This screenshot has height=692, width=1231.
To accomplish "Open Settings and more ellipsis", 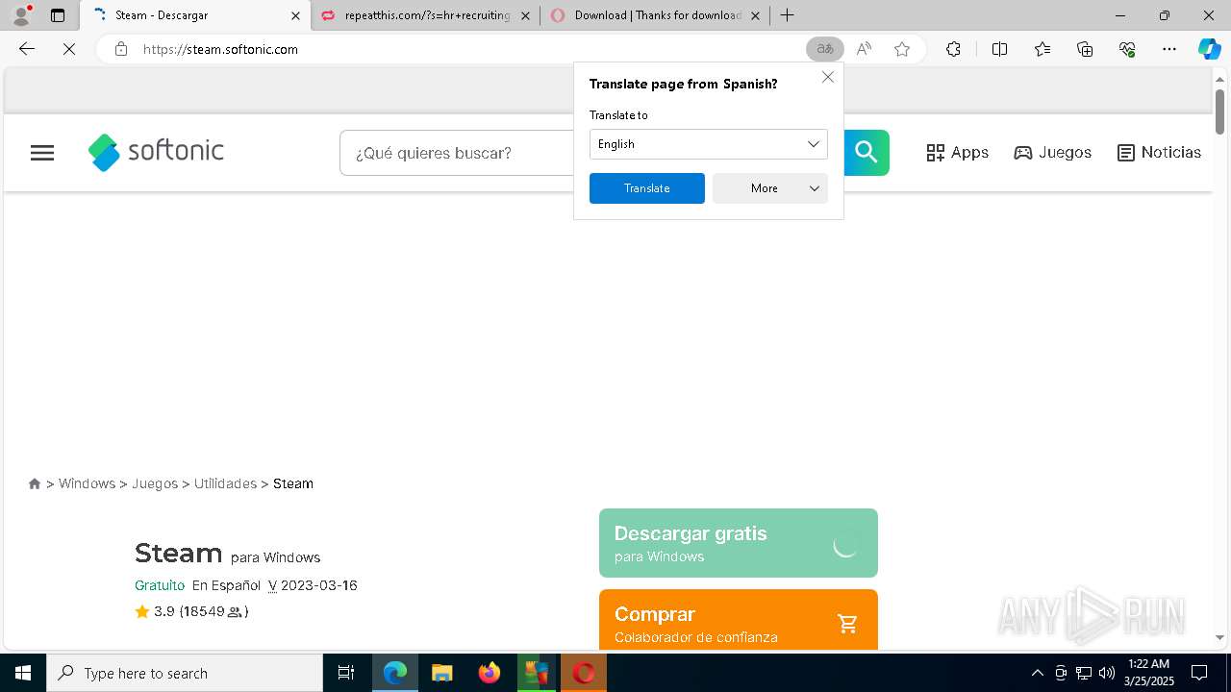I will tap(1169, 49).
